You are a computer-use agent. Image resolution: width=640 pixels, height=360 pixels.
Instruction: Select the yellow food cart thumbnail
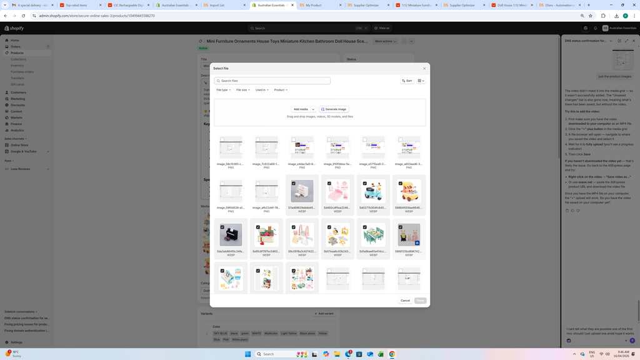[x=409, y=191]
